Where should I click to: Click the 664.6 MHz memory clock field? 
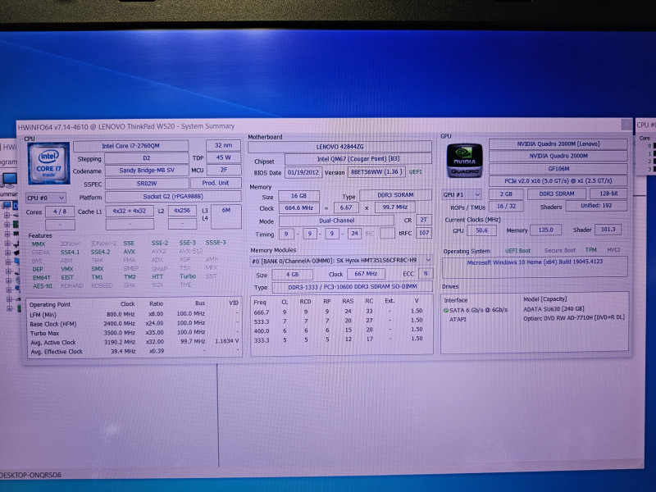298,207
